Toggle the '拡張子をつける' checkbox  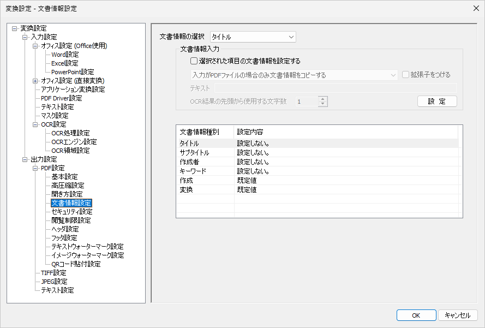point(405,75)
